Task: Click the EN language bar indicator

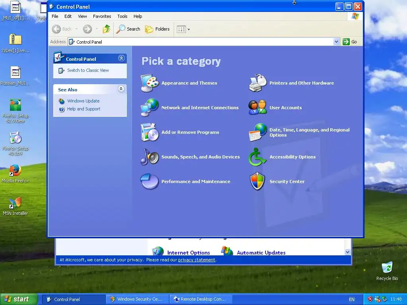Action: point(351,299)
